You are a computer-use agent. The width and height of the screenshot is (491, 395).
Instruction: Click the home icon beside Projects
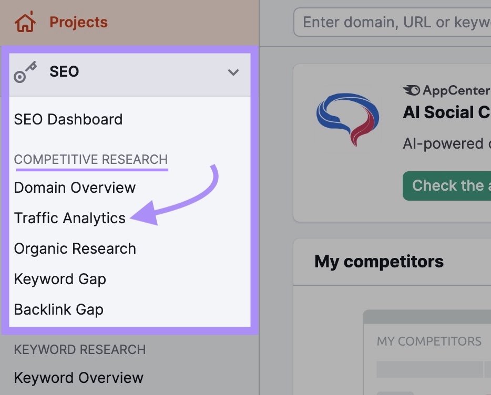pos(25,22)
